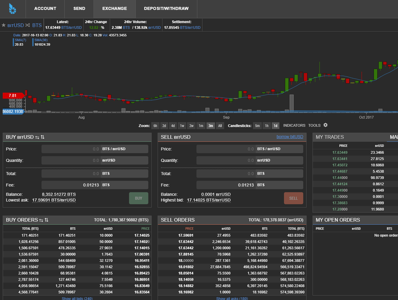Click SMA(30) indicator label on chart
398x300 pixels.
tap(41, 40)
